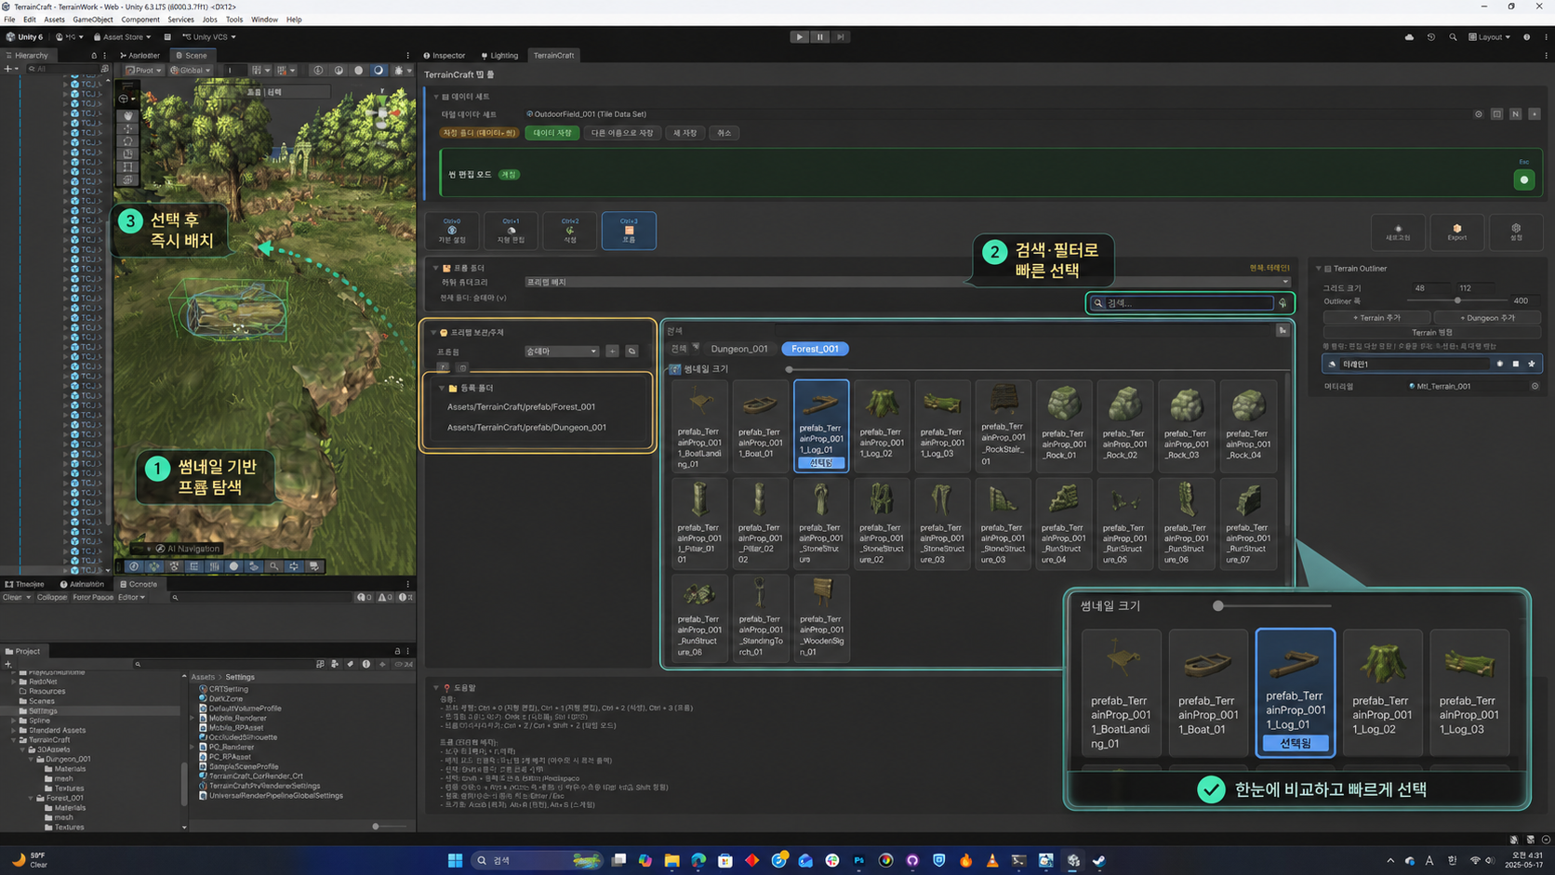This screenshot has height=875, width=1555.
Task: Click the Pause button in Unity toolbar
Action: pyautogui.click(x=819, y=37)
